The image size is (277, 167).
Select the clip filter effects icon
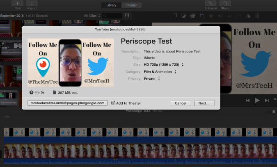(x=248, y=16)
